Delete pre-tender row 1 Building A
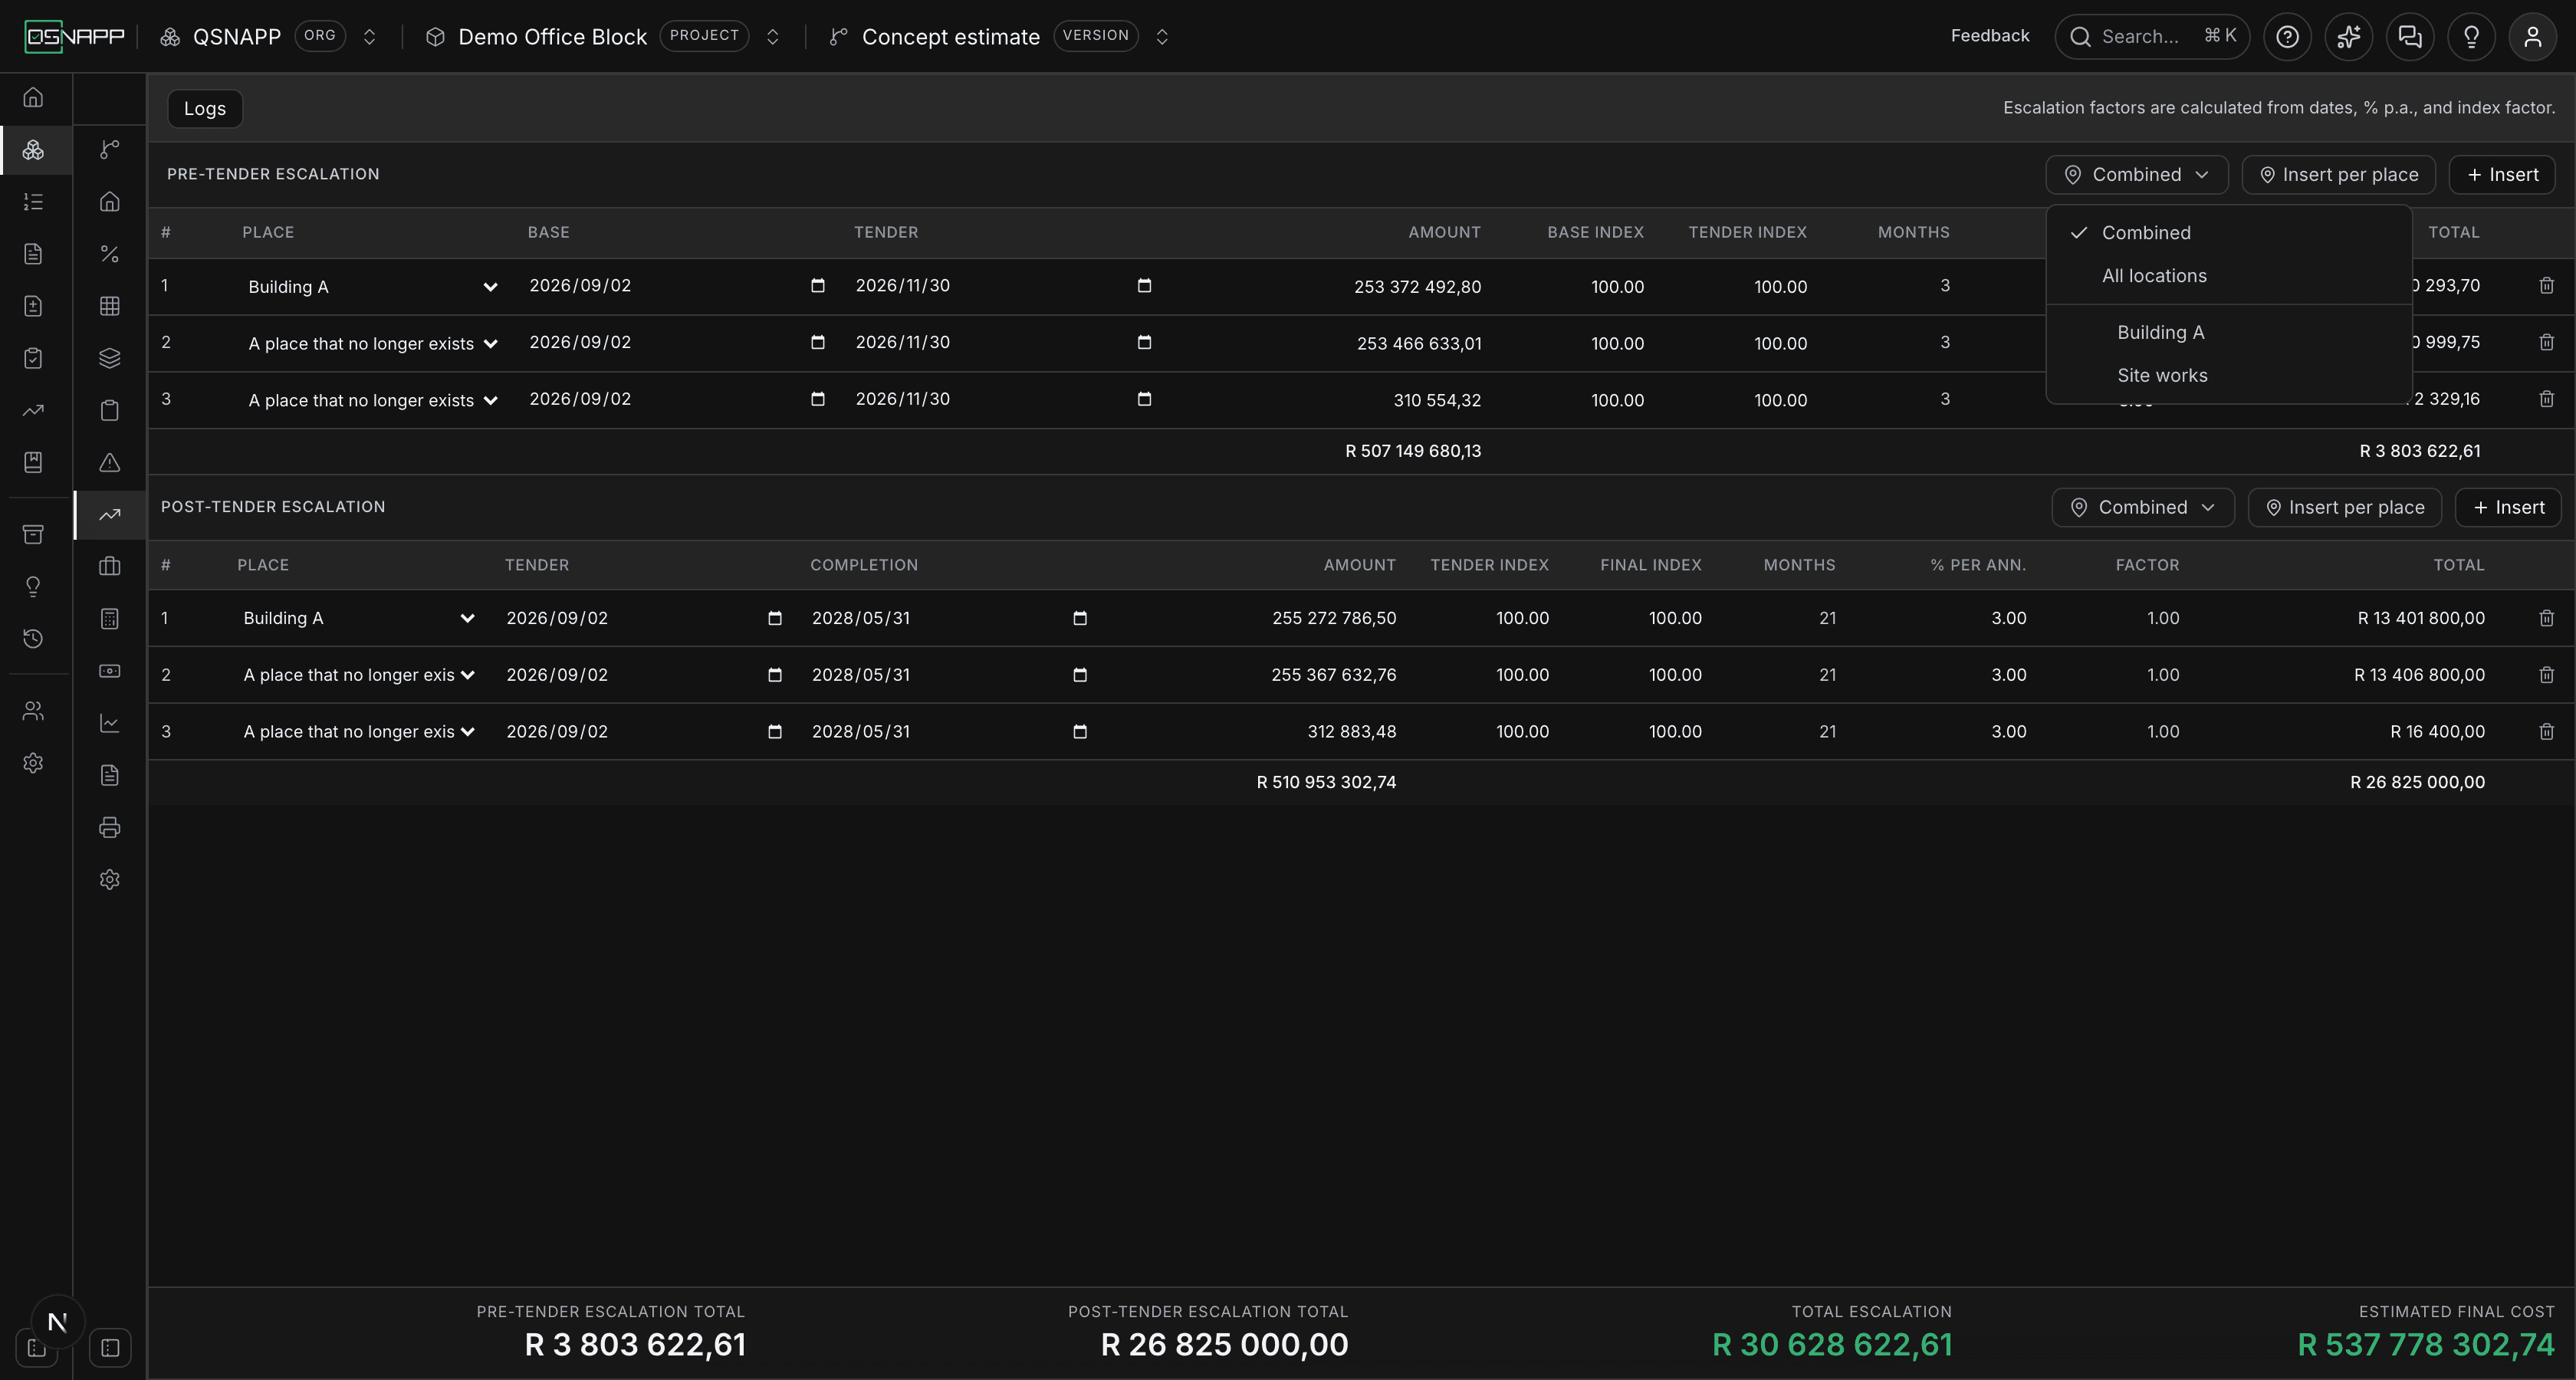2576x1380 pixels. [x=2546, y=286]
